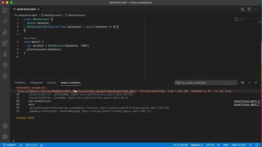Click the 'Unhandled exception:' console line
Image resolution: width=262 pixels, height=147 pixels.
pyautogui.click(x=31, y=88)
